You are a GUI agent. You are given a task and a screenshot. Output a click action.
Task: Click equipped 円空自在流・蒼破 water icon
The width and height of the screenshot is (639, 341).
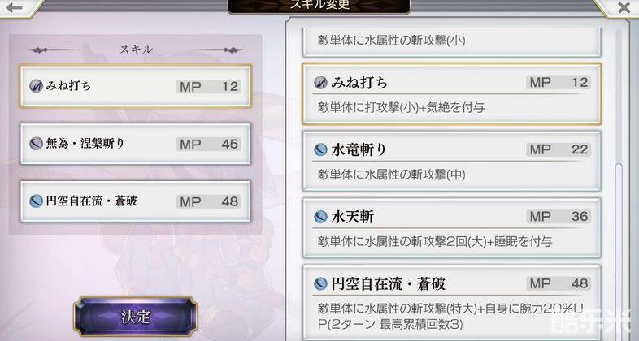(36, 201)
